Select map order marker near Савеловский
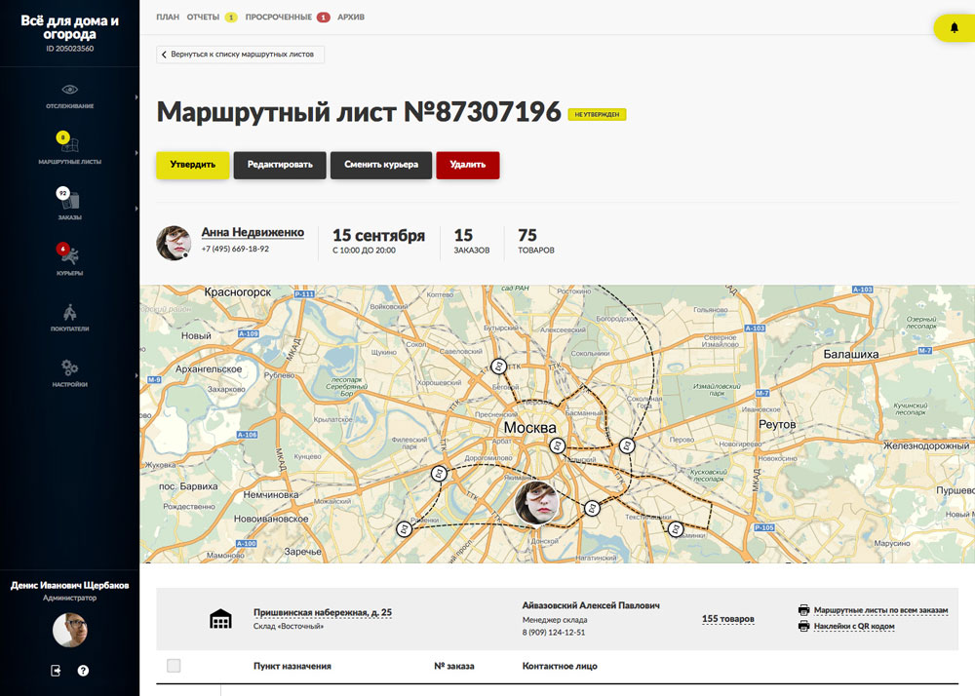 498,367
